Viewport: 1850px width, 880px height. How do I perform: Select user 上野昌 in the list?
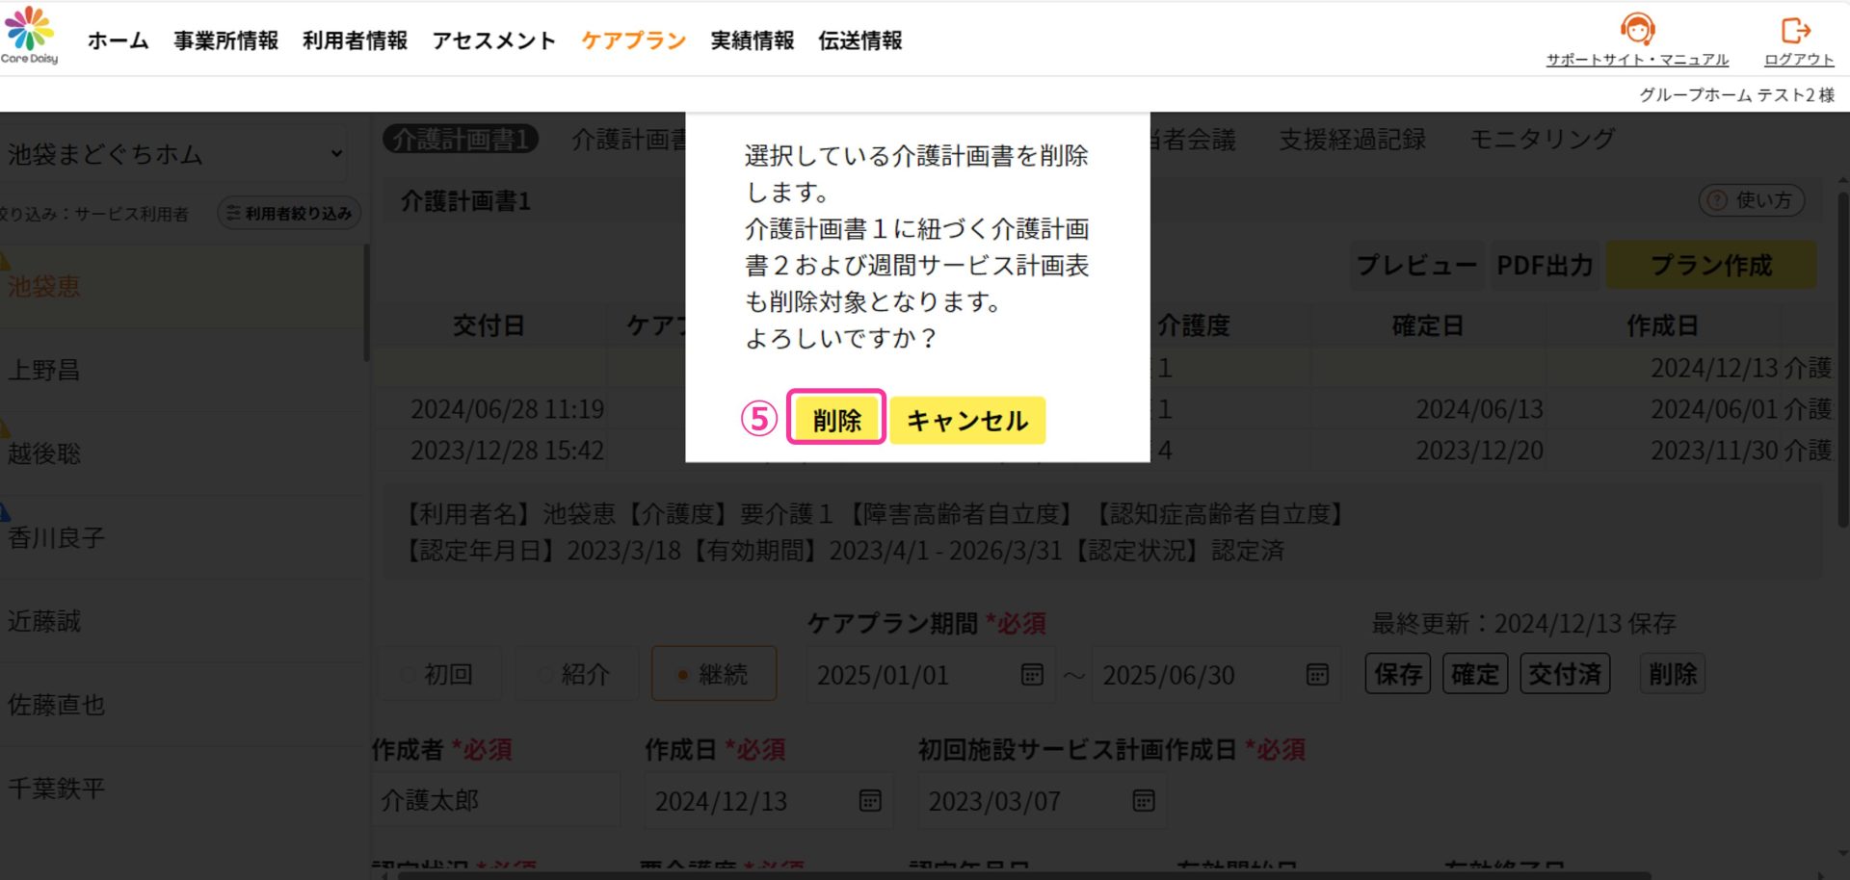pos(44,370)
